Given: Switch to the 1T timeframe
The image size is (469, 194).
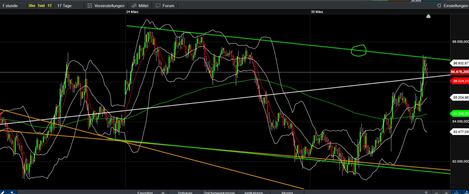Looking at the screenshot, I should [50, 6].
